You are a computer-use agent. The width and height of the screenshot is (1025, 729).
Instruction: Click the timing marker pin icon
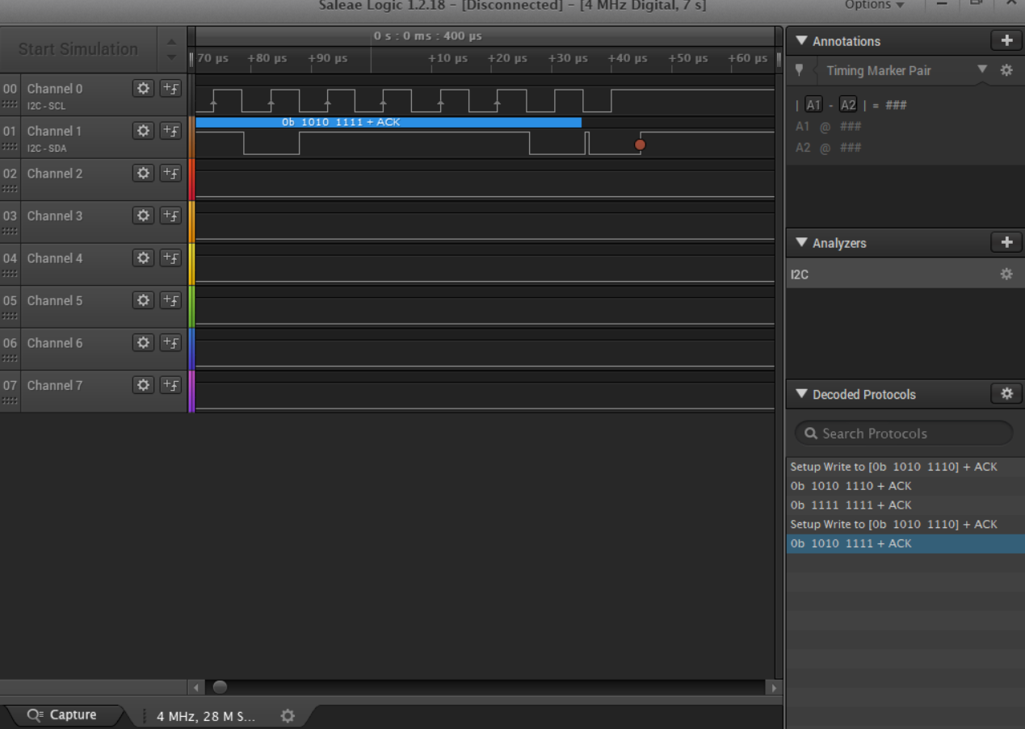click(x=800, y=70)
